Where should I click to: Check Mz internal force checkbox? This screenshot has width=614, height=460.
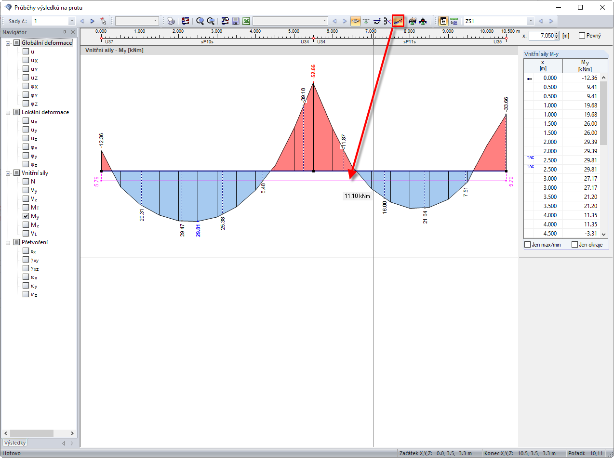pos(26,225)
